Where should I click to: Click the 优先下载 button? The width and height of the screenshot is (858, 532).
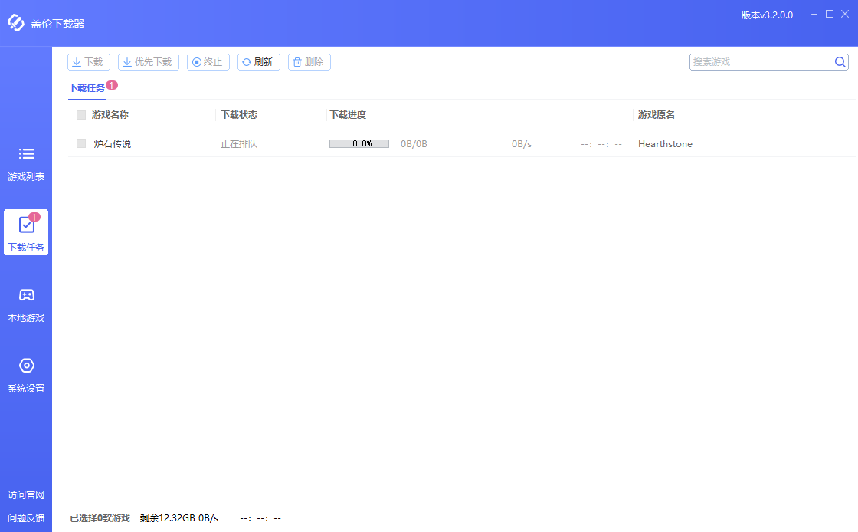pyautogui.click(x=148, y=61)
